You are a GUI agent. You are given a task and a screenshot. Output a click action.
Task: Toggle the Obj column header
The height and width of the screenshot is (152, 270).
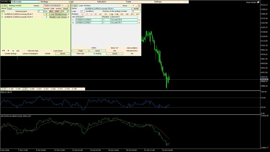coord(64,11)
